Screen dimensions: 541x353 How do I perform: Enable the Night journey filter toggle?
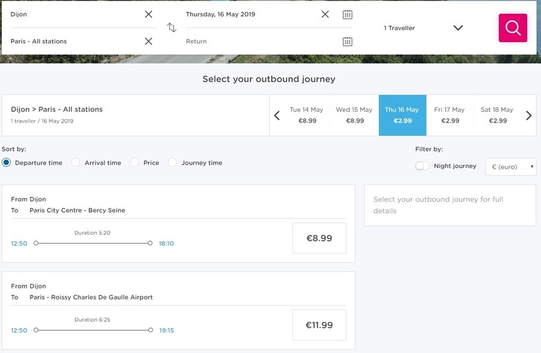pyautogui.click(x=422, y=166)
